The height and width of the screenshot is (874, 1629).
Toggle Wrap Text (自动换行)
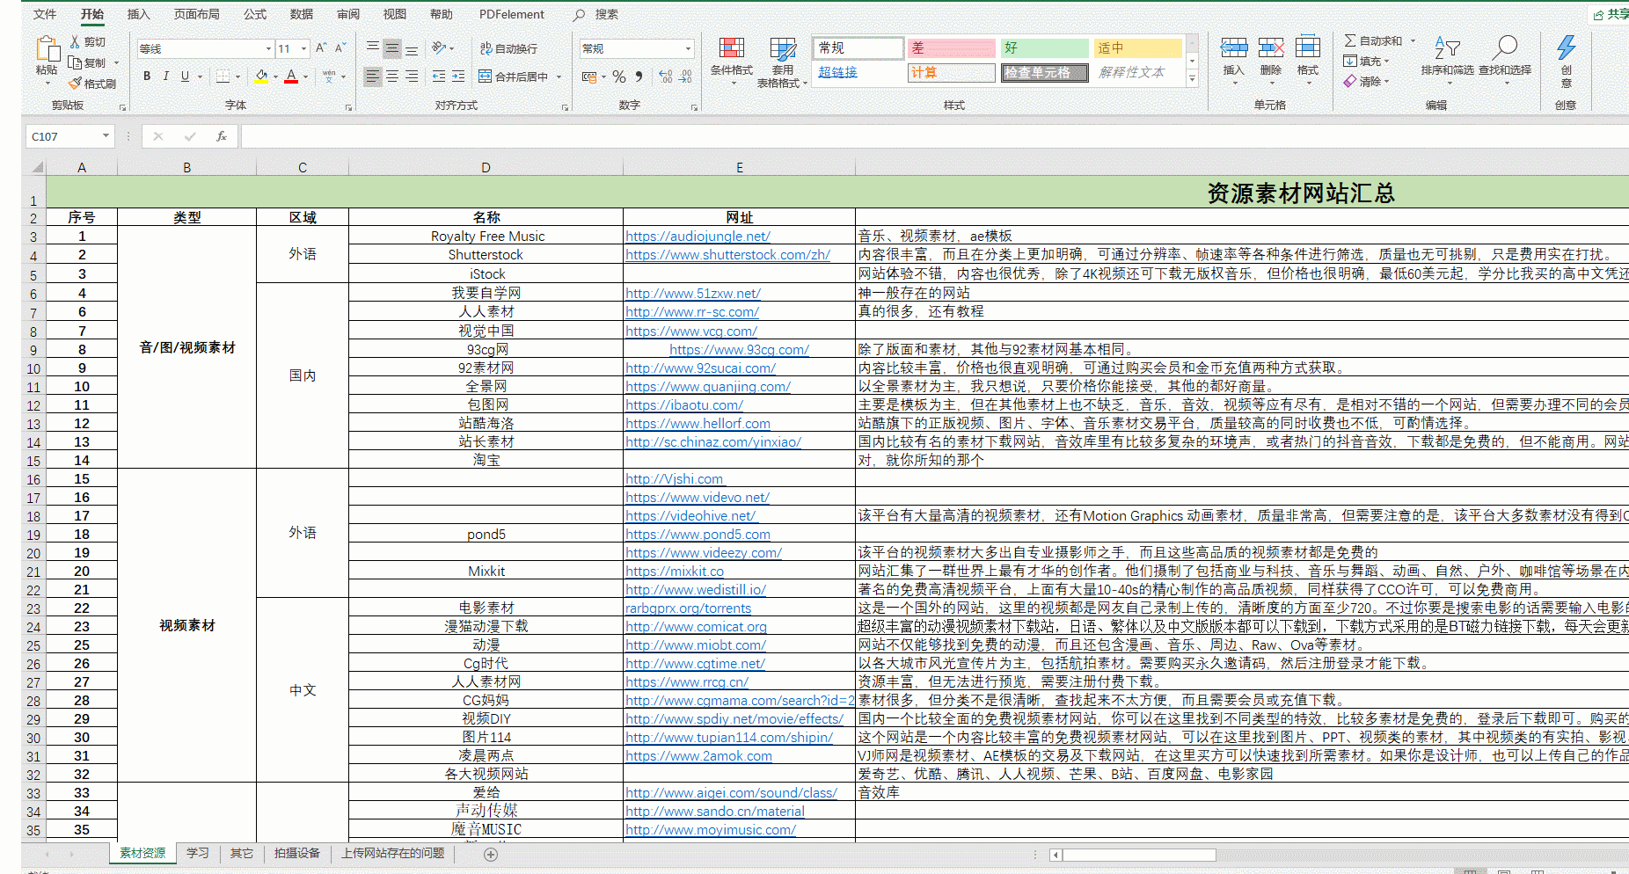pos(508,48)
